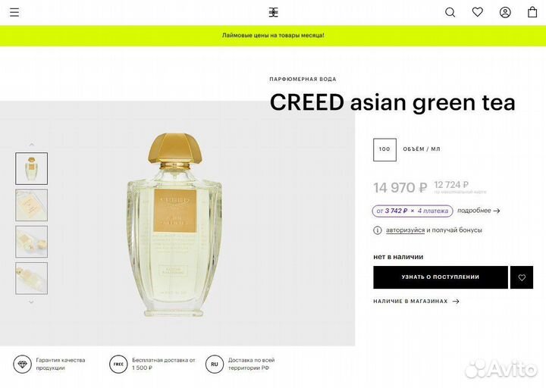Click the Узнать о поступлении button

(441, 277)
